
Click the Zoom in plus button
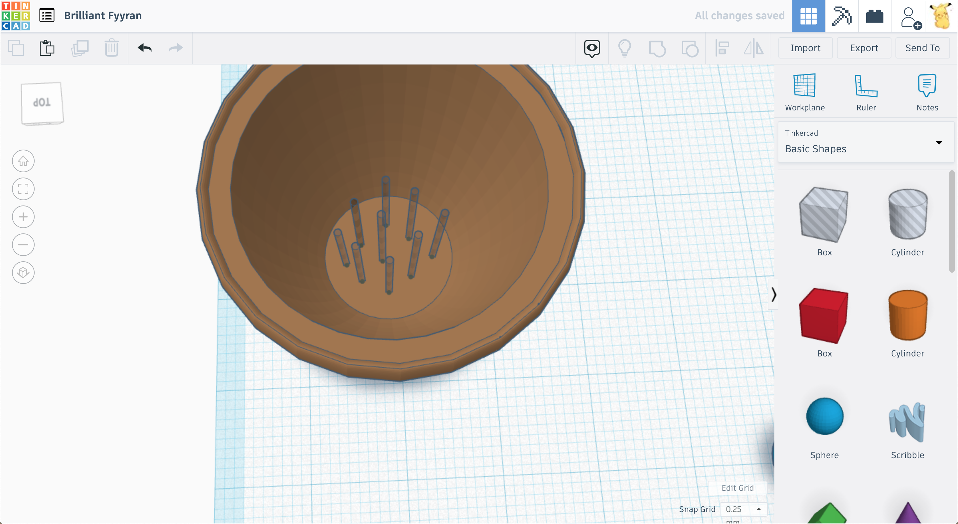[x=23, y=217]
